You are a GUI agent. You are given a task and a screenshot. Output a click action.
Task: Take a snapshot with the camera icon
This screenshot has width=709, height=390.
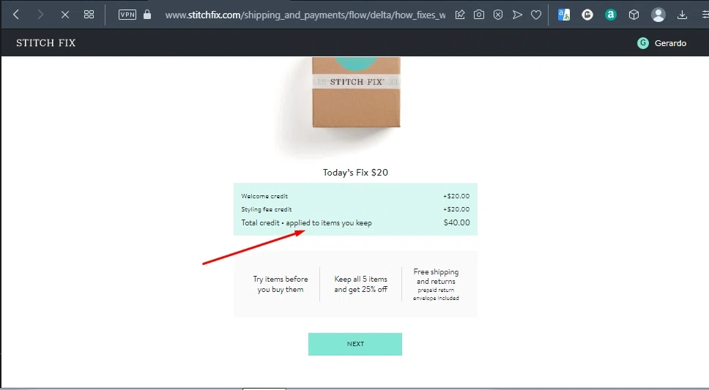tap(479, 15)
